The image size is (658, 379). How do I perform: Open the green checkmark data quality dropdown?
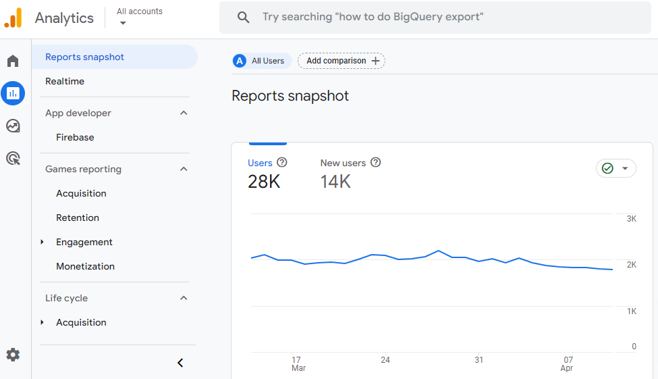(615, 168)
